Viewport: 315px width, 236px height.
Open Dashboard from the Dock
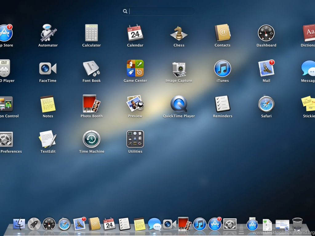49,224
